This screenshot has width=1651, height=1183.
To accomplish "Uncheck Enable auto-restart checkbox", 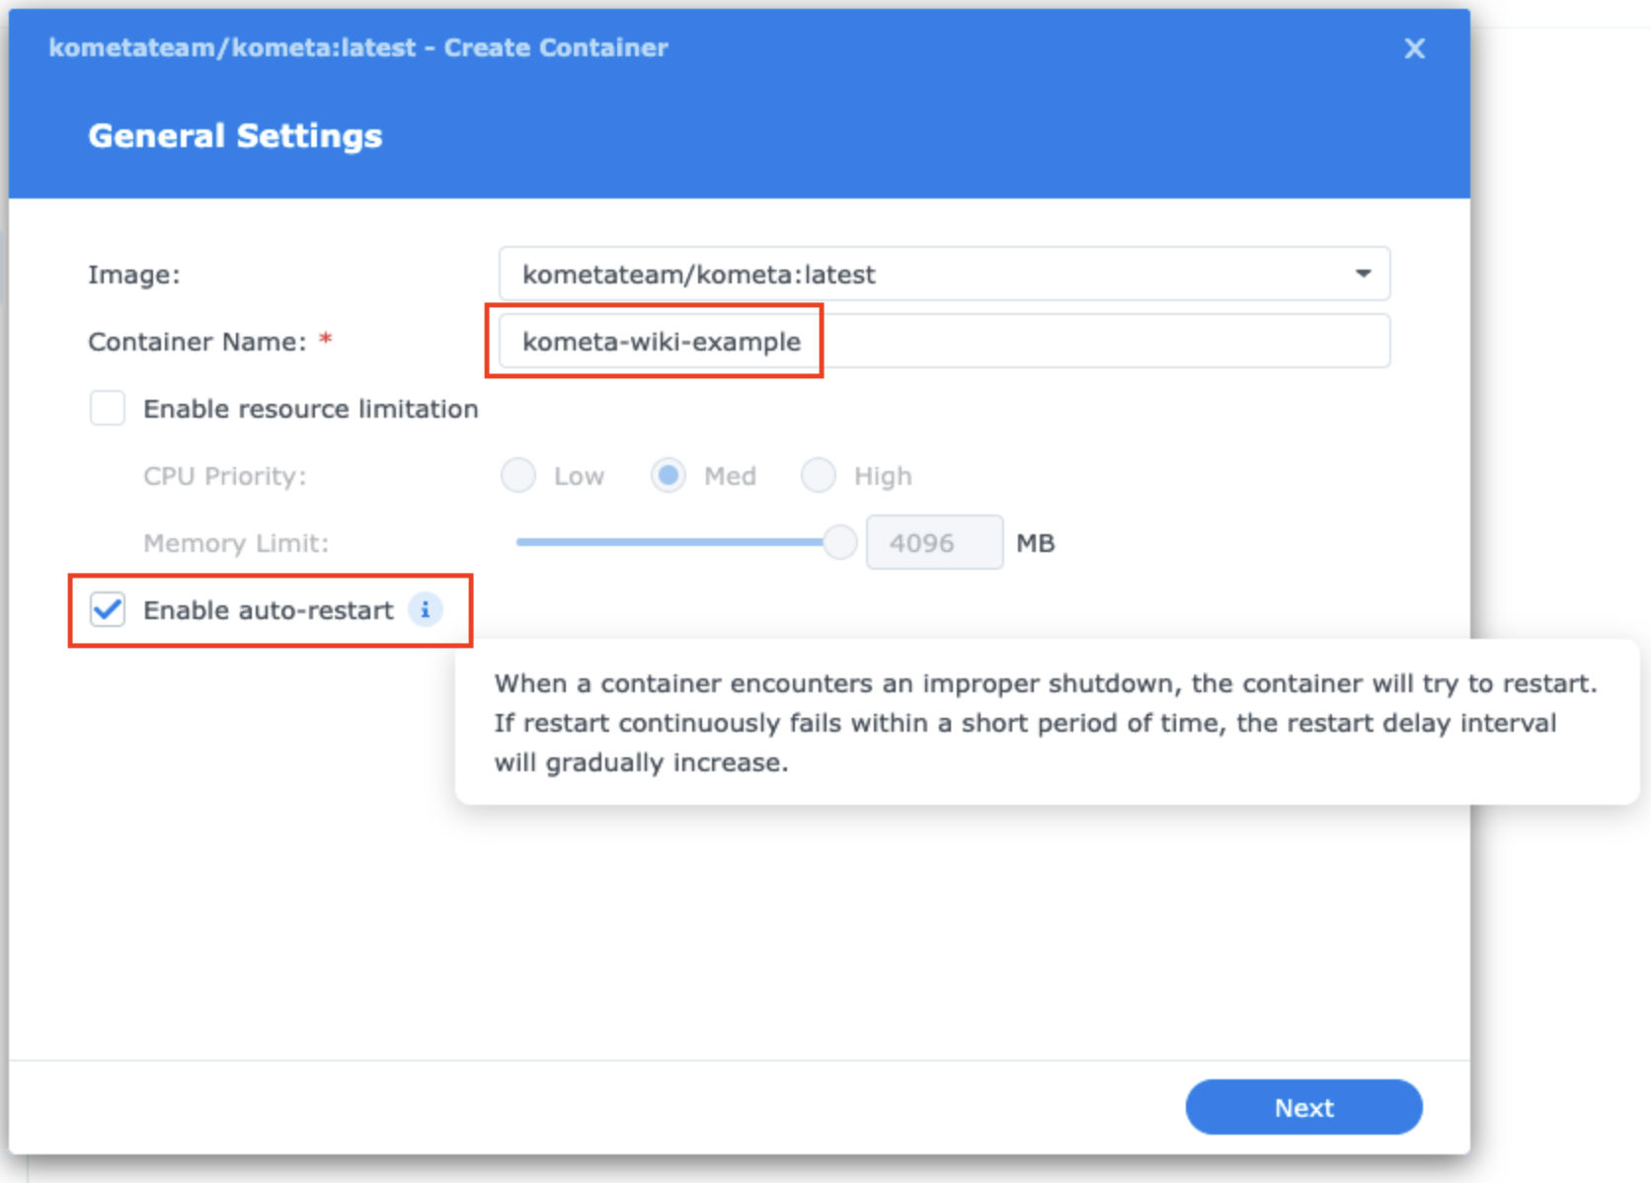I will pos(108,609).
